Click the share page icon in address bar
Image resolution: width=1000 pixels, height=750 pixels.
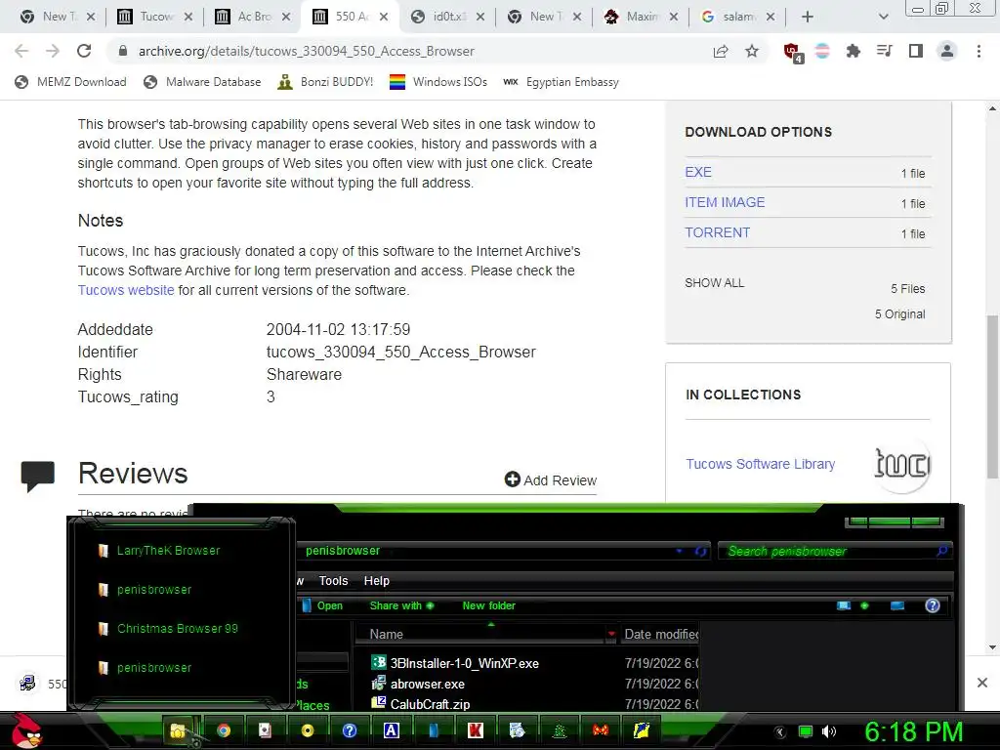click(x=721, y=51)
